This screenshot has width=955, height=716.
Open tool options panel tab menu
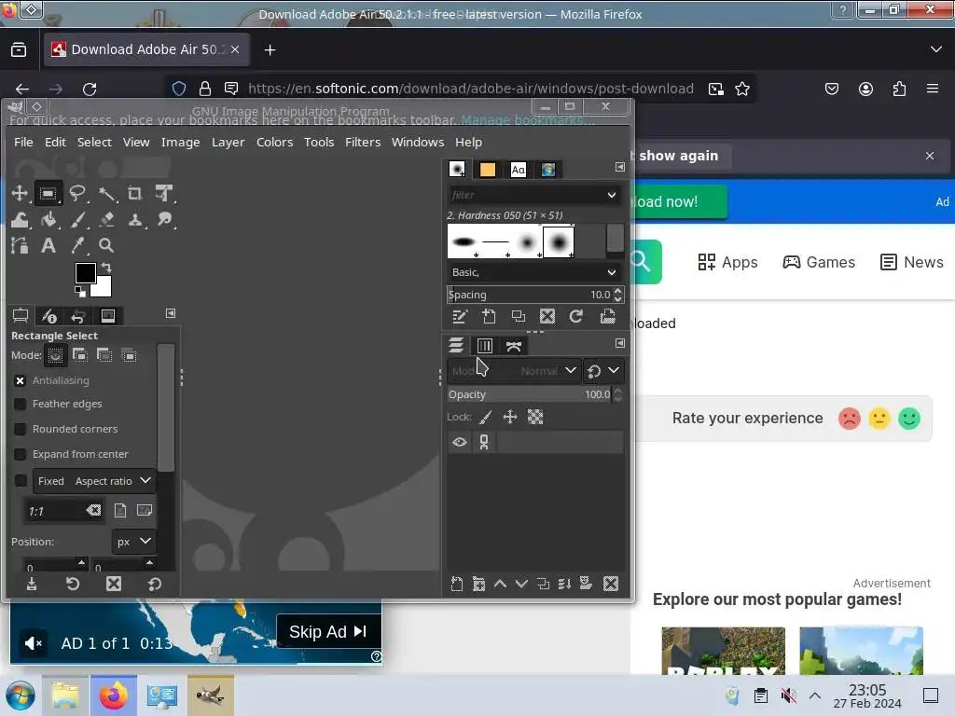tap(171, 313)
